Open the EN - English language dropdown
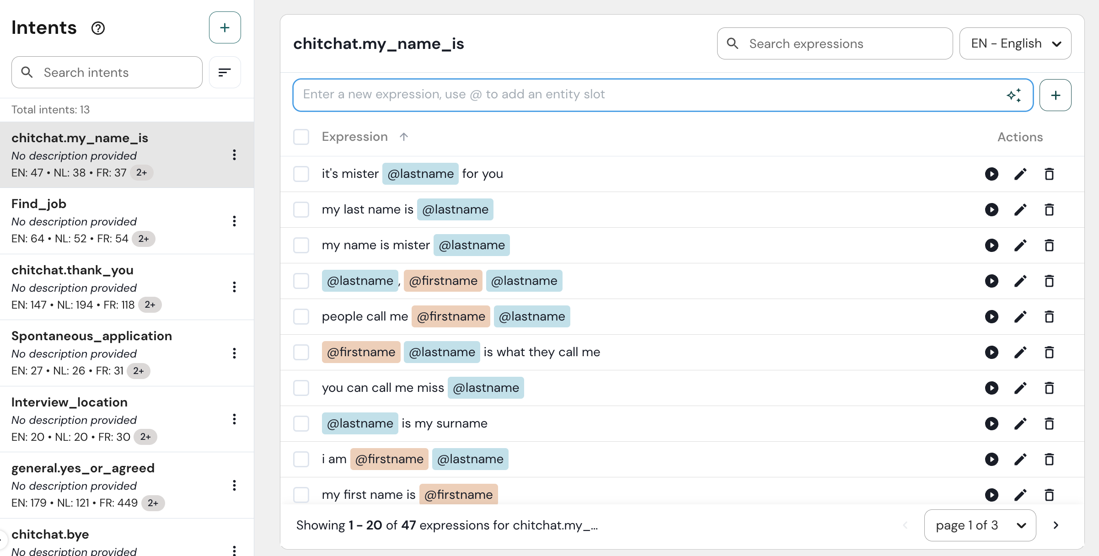Image resolution: width=1099 pixels, height=556 pixels. click(x=1015, y=44)
